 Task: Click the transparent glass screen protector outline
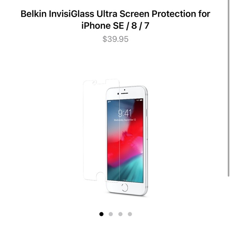pyautogui.click(x=101, y=130)
